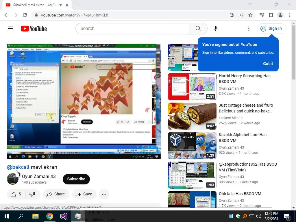Viewport: 296px width, 222px height.
Task: Click the magnifier search button
Action: pyautogui.click(x=198, y=29)
